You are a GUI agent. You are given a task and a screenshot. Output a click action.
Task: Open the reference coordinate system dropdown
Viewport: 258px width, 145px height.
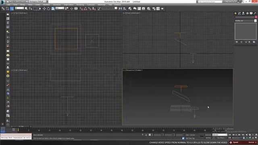60,8
